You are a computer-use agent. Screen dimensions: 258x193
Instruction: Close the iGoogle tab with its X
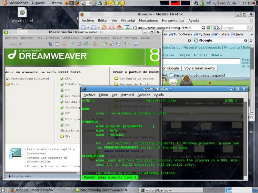245,41
